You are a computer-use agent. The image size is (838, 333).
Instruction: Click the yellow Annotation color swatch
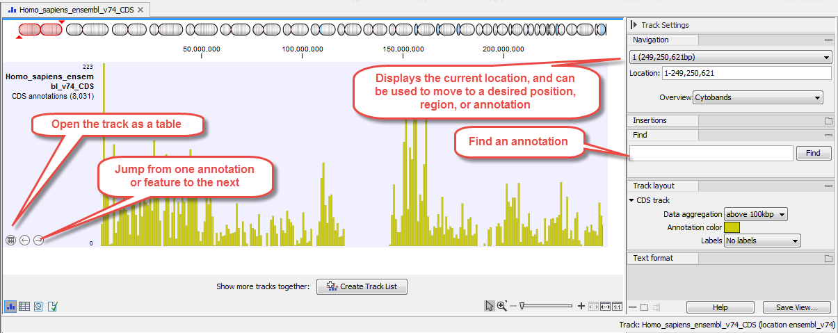click(x=732, y=227)
